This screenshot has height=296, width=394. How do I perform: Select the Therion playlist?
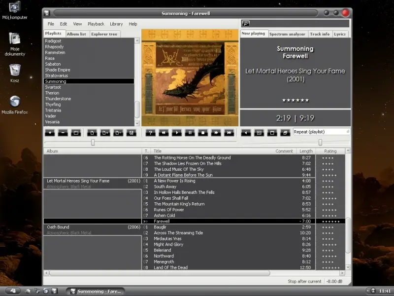tap(89, 93)
